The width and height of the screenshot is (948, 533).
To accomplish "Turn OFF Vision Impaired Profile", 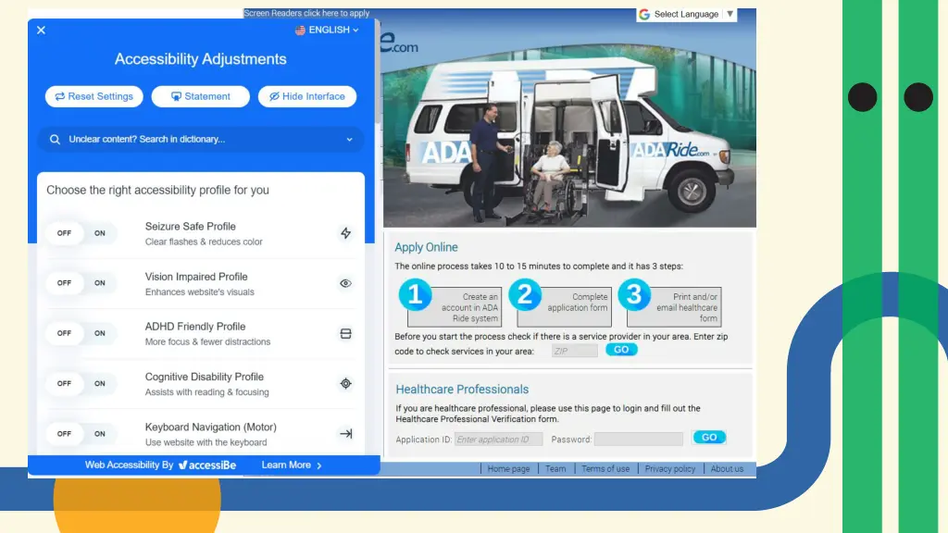I will (64, 283).
